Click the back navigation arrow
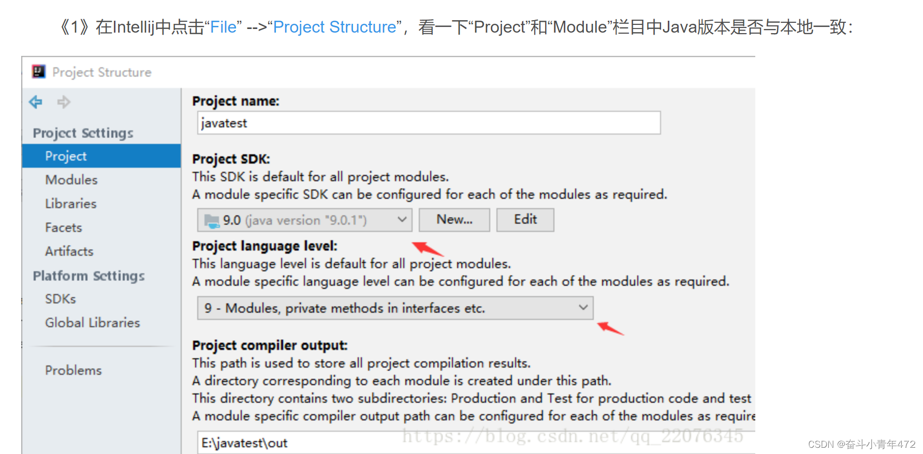The image size is (923, 454). [x=35, y=102]
